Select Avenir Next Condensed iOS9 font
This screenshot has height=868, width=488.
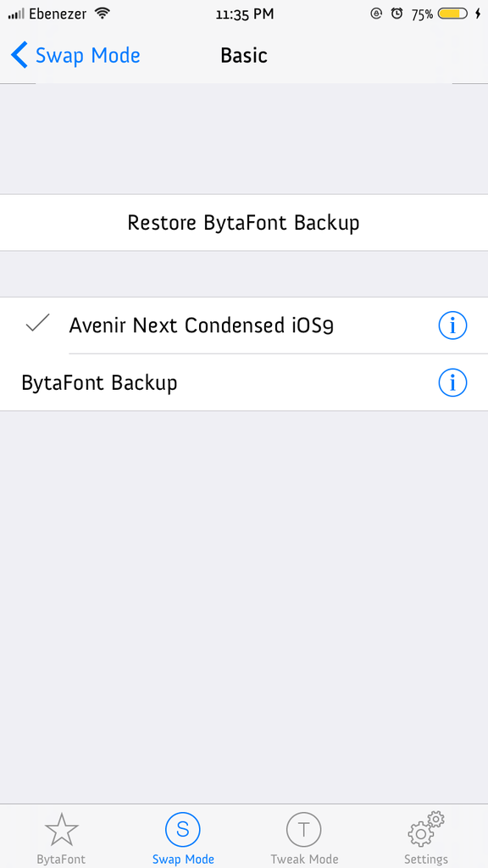click(244, 325)
